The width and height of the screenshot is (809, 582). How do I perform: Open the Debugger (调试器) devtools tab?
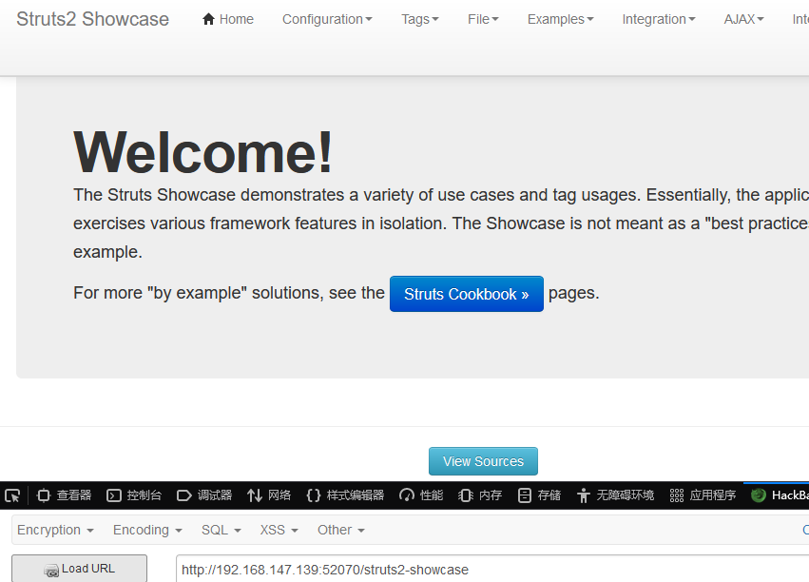(x=204, y=495)
